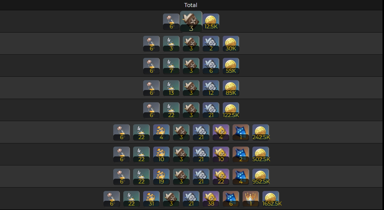Viewport: 384px width, 210px height.
Task: Click the gold coin icon labeled 30K
Action: [231, 44]
